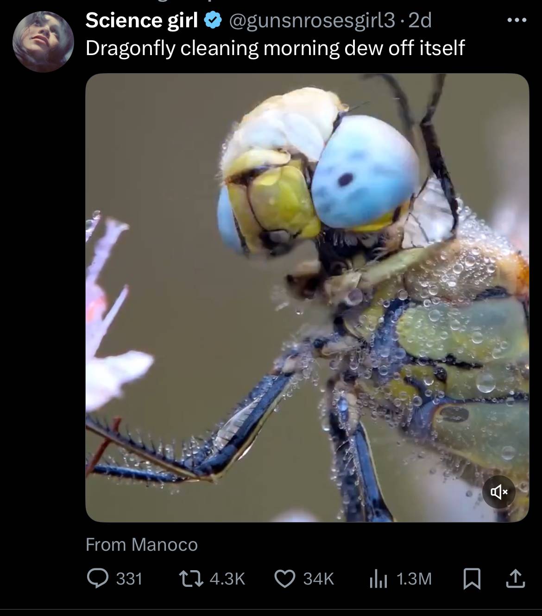Viewport: 542px width, 616px height.
Task: Click the blue verified badge
Action: 212,20
